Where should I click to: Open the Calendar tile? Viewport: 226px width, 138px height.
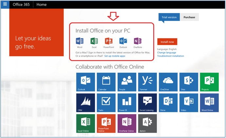click(x=106, y=82)
